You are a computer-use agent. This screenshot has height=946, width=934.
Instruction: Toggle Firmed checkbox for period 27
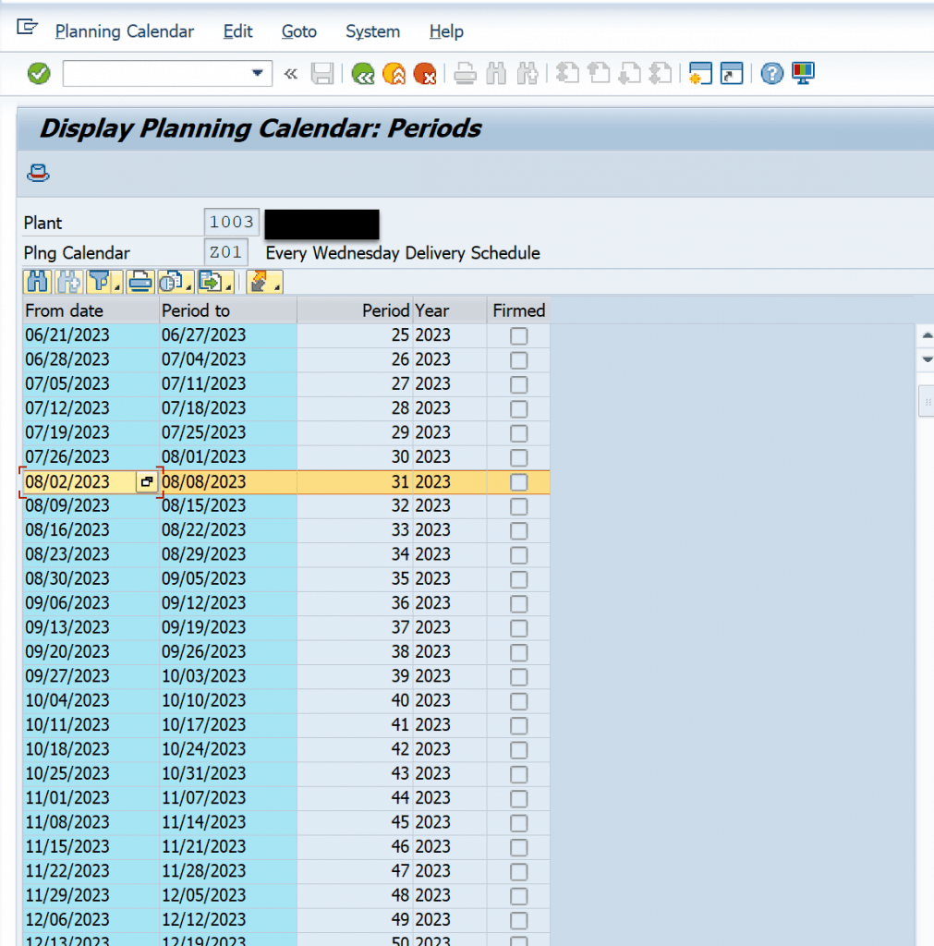pos(519,384)
